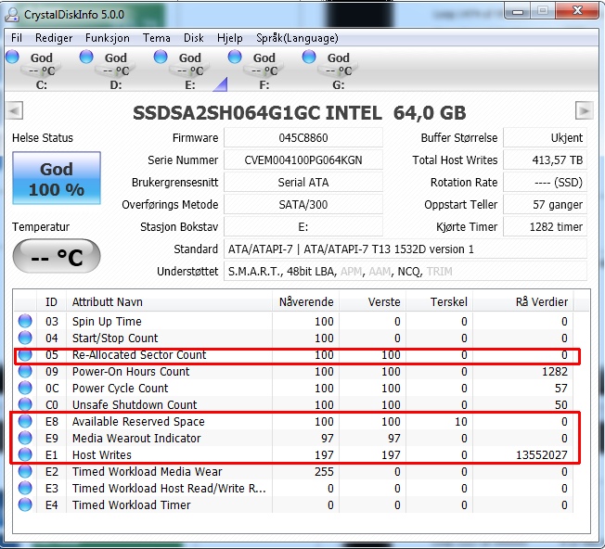Image resolution: width=605 pixels, height=549 pixels.
Task: Click the ID column header
Action: coord(51,302)
